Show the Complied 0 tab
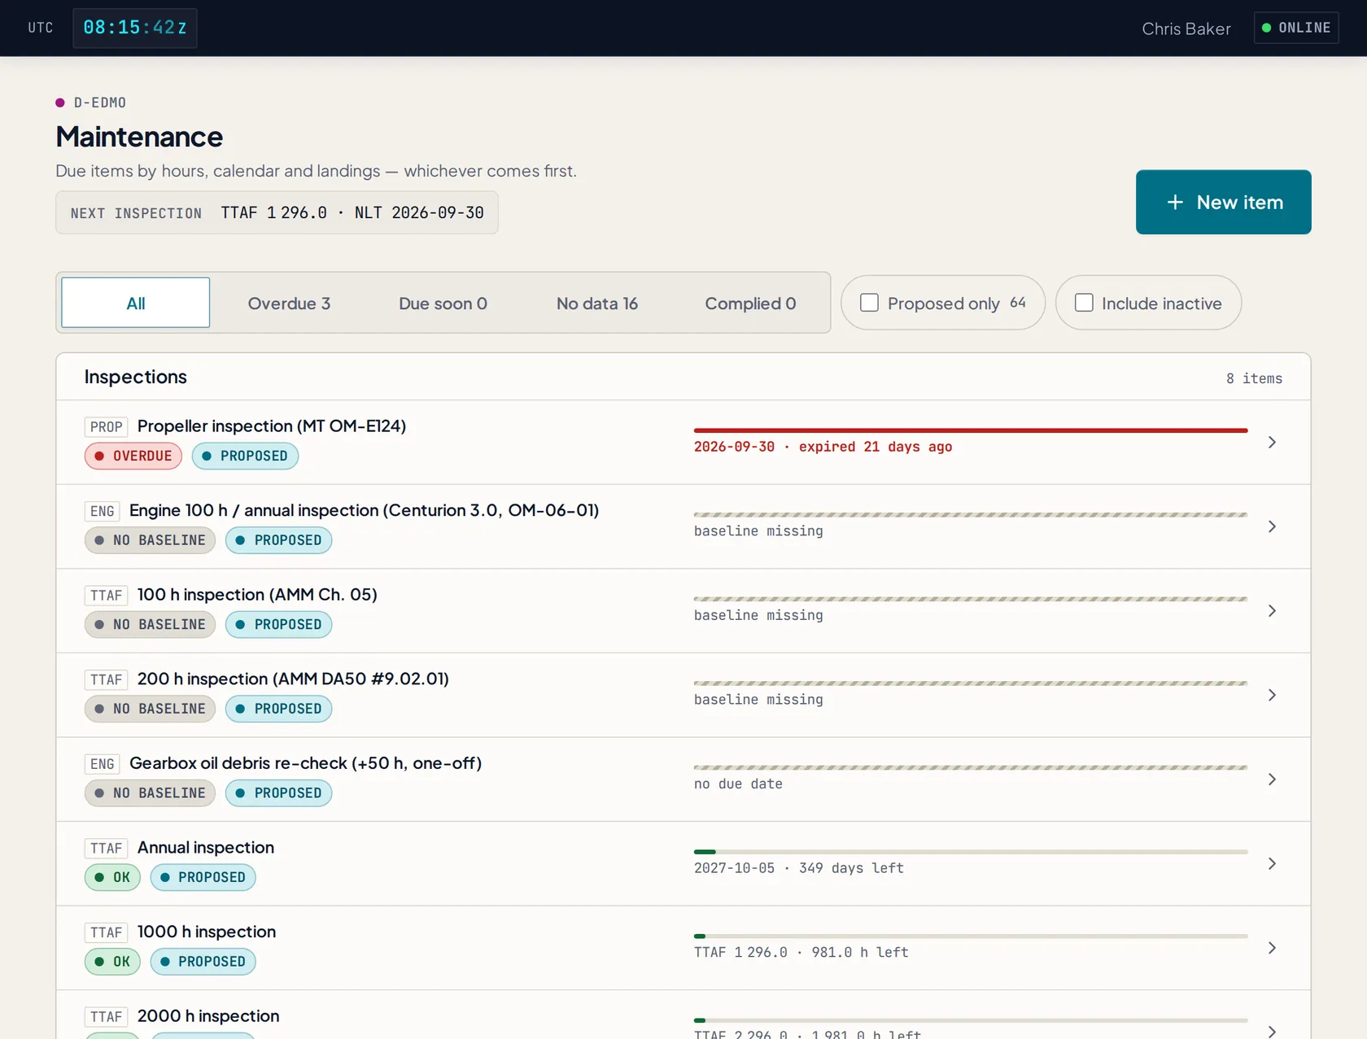 750,303
